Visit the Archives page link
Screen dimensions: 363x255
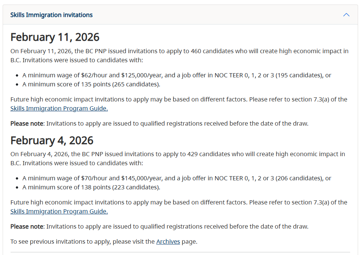(168, 241)
